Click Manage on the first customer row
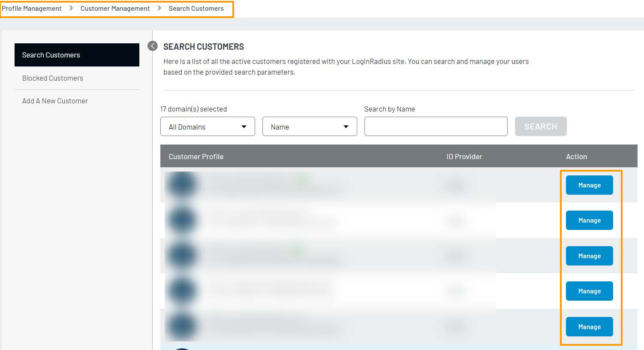Viewport: 644px width, 350px height. pyautogui.click(x=589, y=185)
